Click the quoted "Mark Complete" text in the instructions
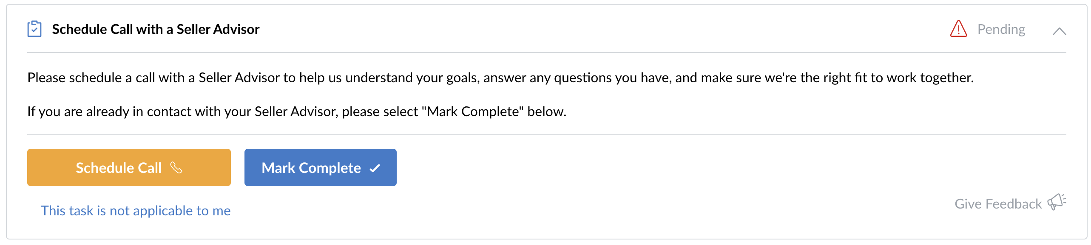 472,111
